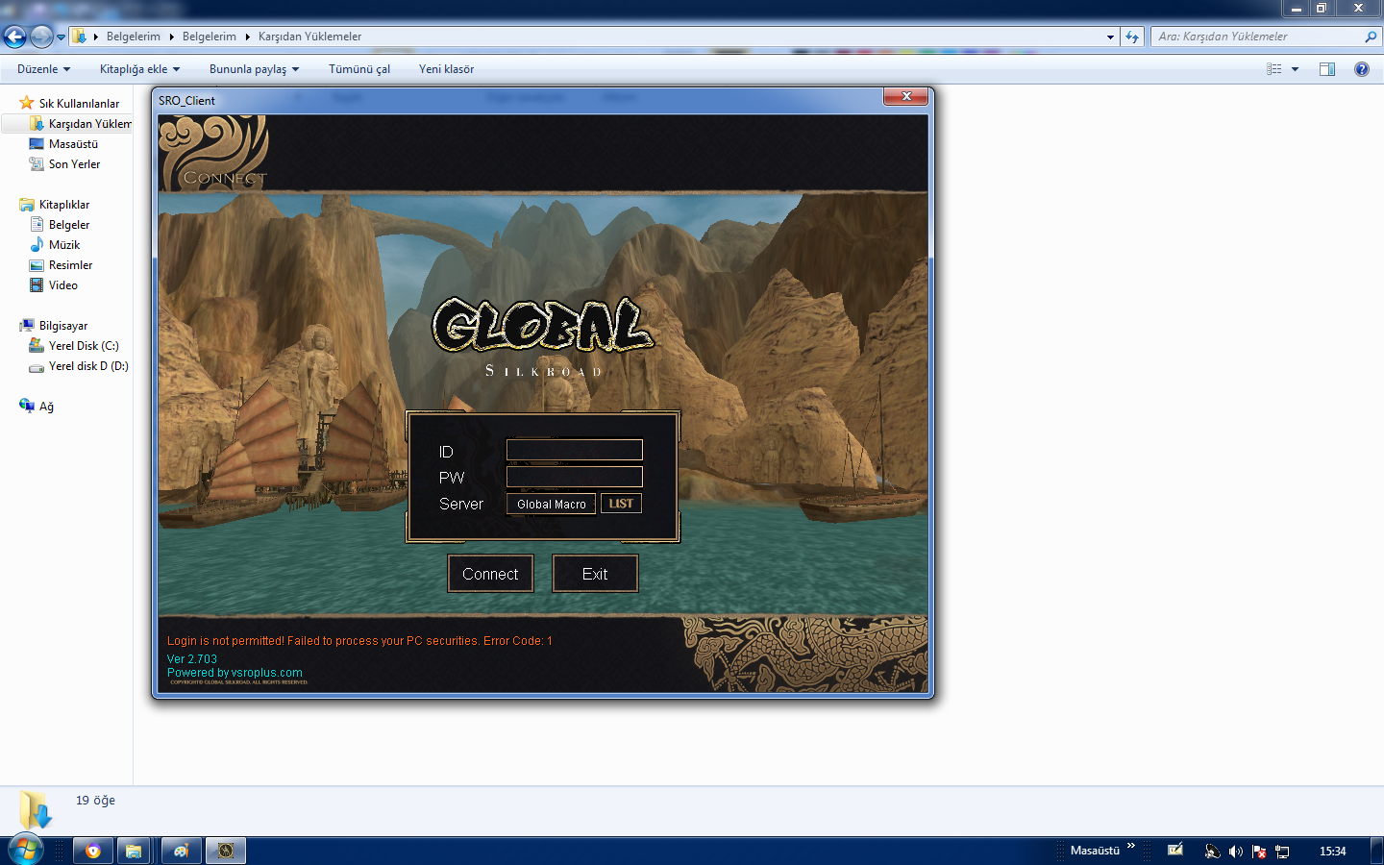Click the search box magnifier icon
This screenshot has width=1384, height=865.
[x=1371, y=37]
